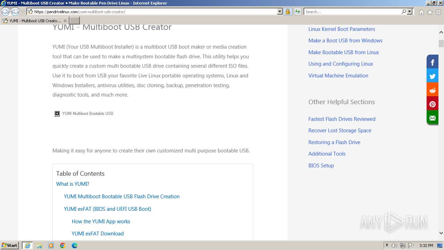Click Internet Explorer taskbar icon
Image resolution: width=444 pixels, height=250 pixels.
pos(27,245)
